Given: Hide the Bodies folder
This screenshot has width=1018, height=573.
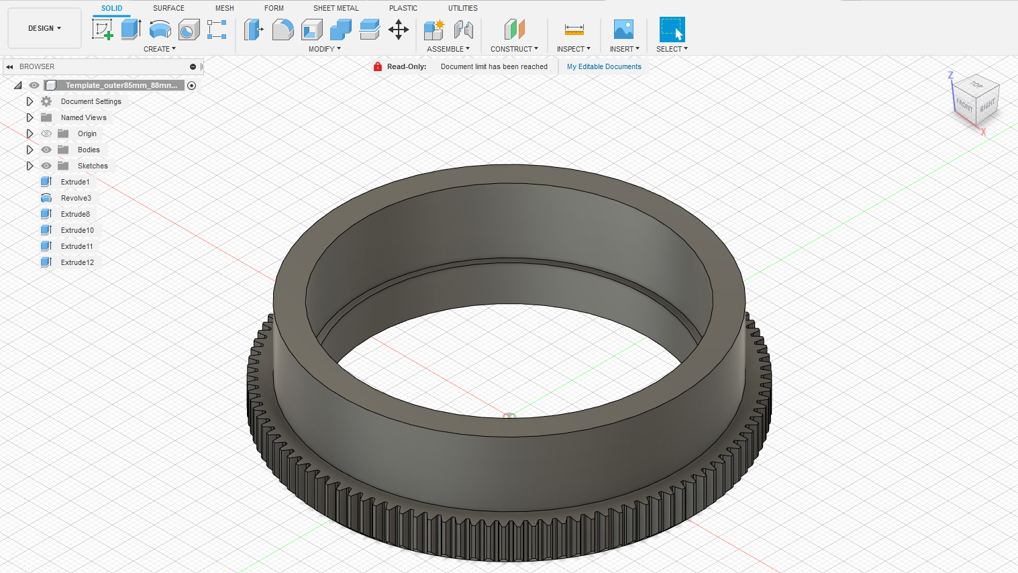Looking at the screenshot, I should point(46,150).
